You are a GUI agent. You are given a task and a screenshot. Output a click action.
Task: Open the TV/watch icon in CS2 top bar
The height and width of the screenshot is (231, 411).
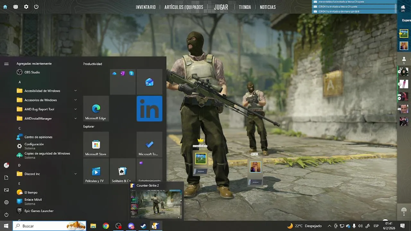pyautogui.click(x=15, y=7)
